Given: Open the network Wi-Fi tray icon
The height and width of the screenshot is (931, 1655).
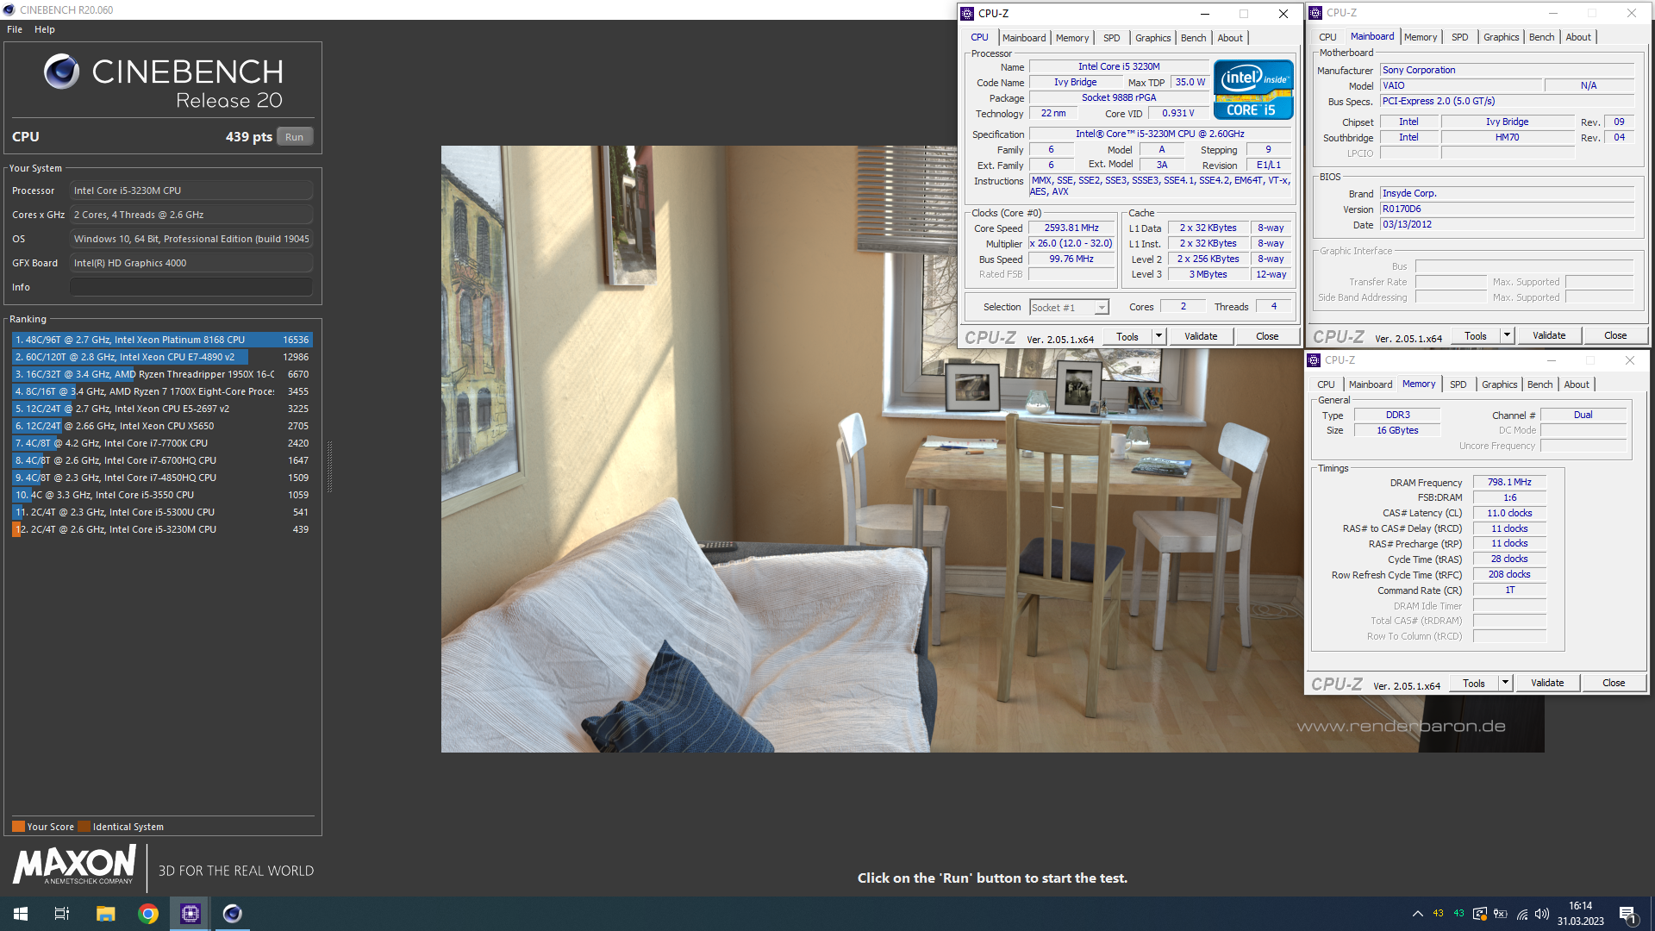Looking at the screenshot, I should click(1522, 914).
